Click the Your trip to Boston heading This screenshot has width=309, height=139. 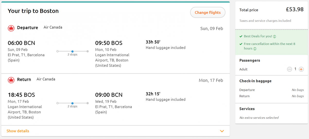[x=33, y=11]
